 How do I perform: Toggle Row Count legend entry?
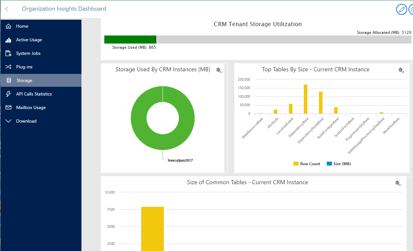pos(307,164)
